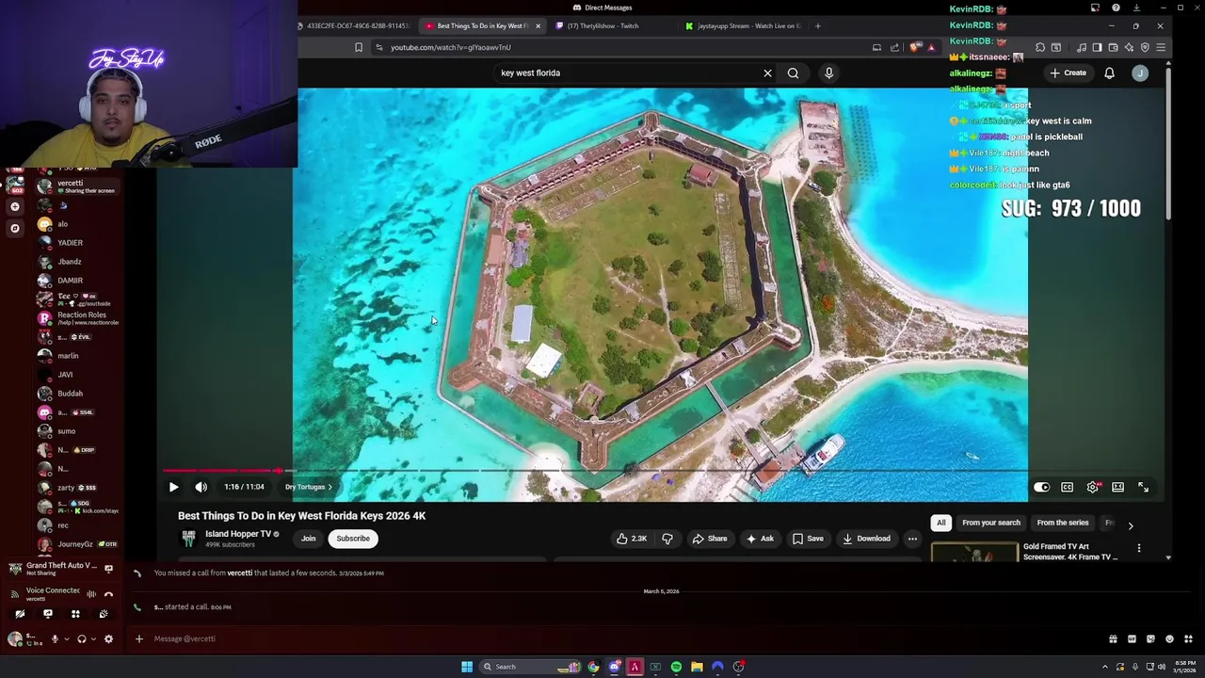Click the Message @vercetti input box
This screenshot has width=1205, height=678.
click(621, 638)
